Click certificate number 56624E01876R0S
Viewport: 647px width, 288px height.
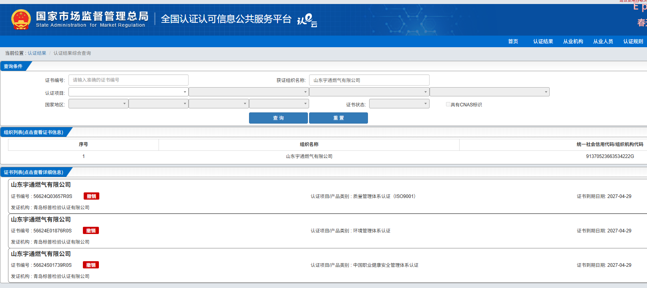(x=52, y=231)
